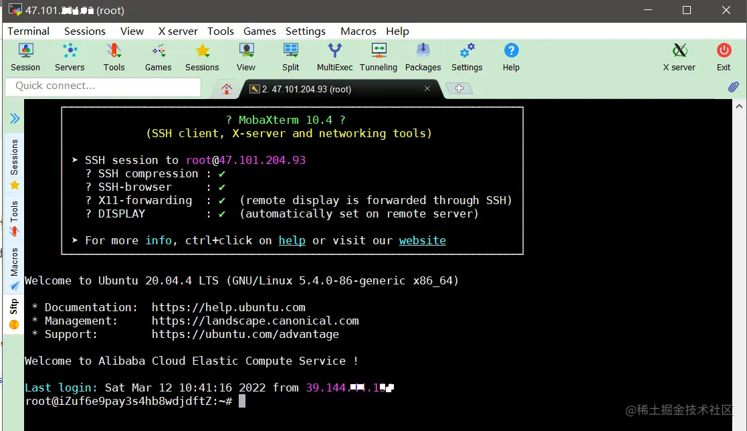Viewport: 747px width, 431px height.
Task: Open the Tools menu
Action: [x=221, y=31]
